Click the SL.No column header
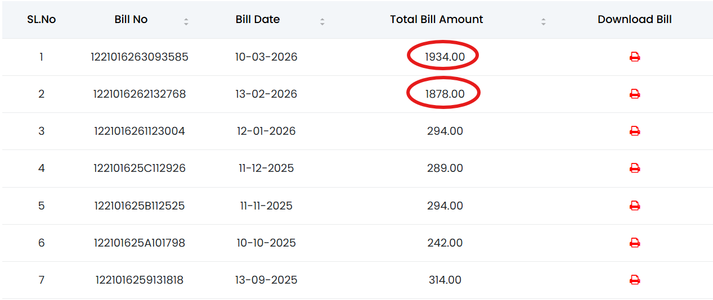Viewport: 713px width, 300px height. pyautogui.click(x=42, y=19)
